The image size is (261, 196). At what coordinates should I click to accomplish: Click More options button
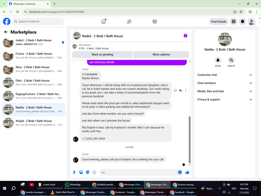pos(161,54)
